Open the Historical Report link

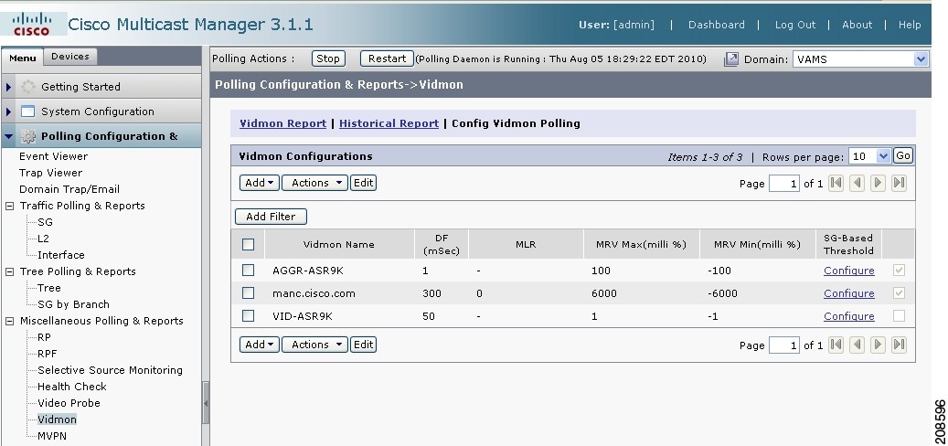(389, 123)
